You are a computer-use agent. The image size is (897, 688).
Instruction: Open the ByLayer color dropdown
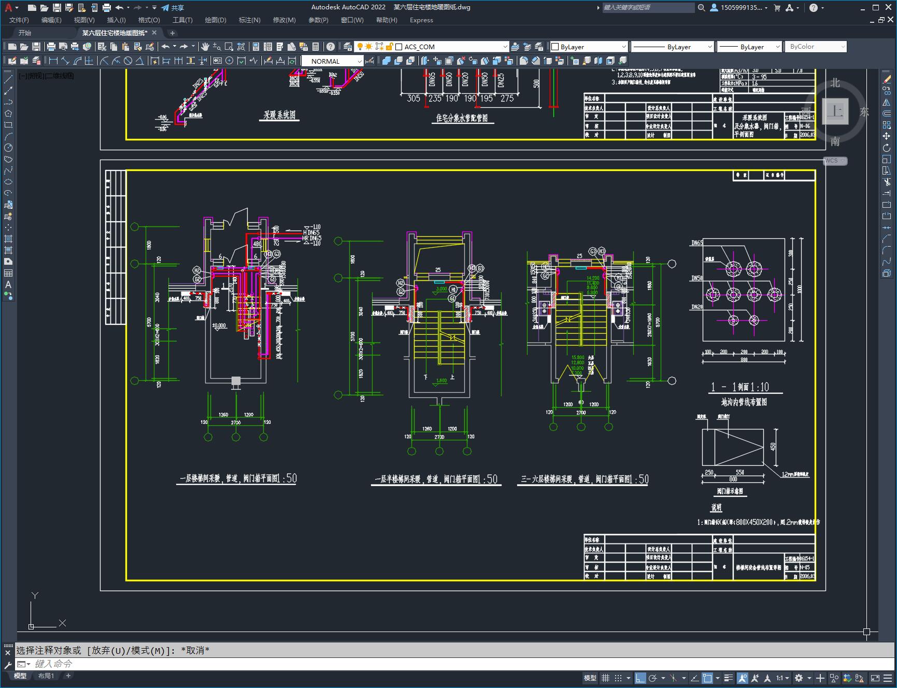pos(623,47)
